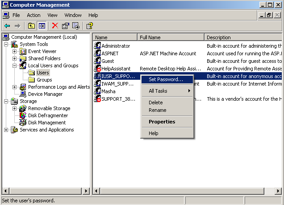
Task: Click the HelpAssistant disabled user icon
Action: click(x=97, y=68)
